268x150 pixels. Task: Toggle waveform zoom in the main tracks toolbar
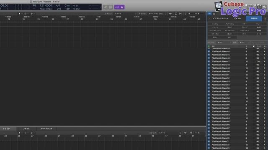170,14
